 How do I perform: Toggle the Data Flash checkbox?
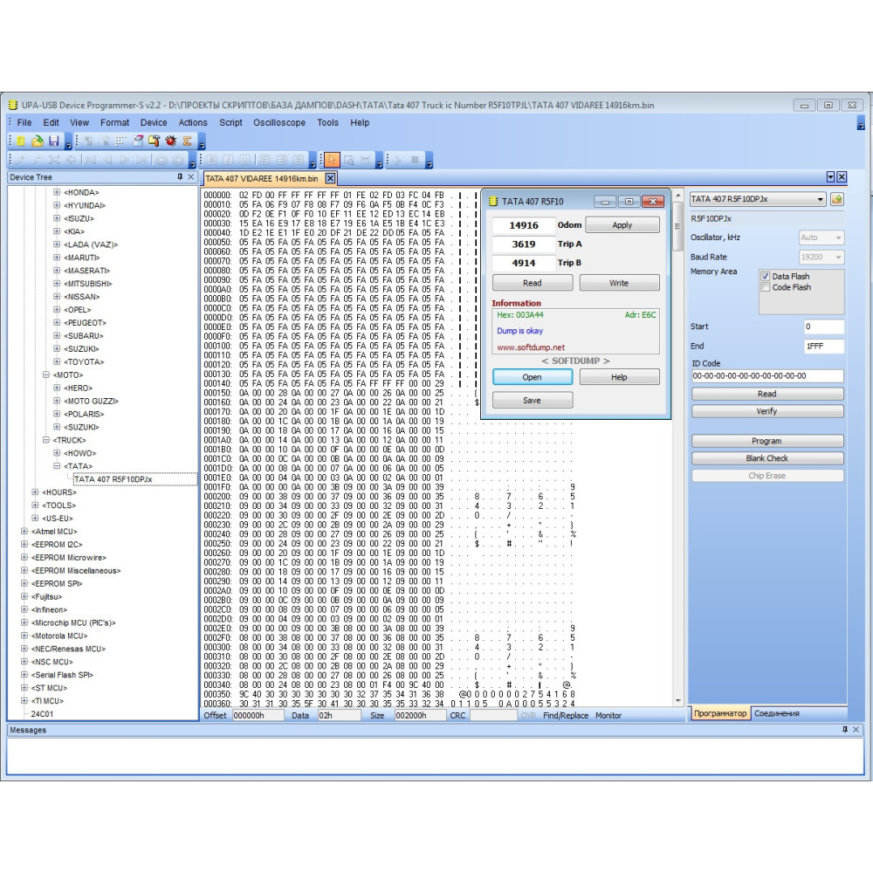click(766, 276)
